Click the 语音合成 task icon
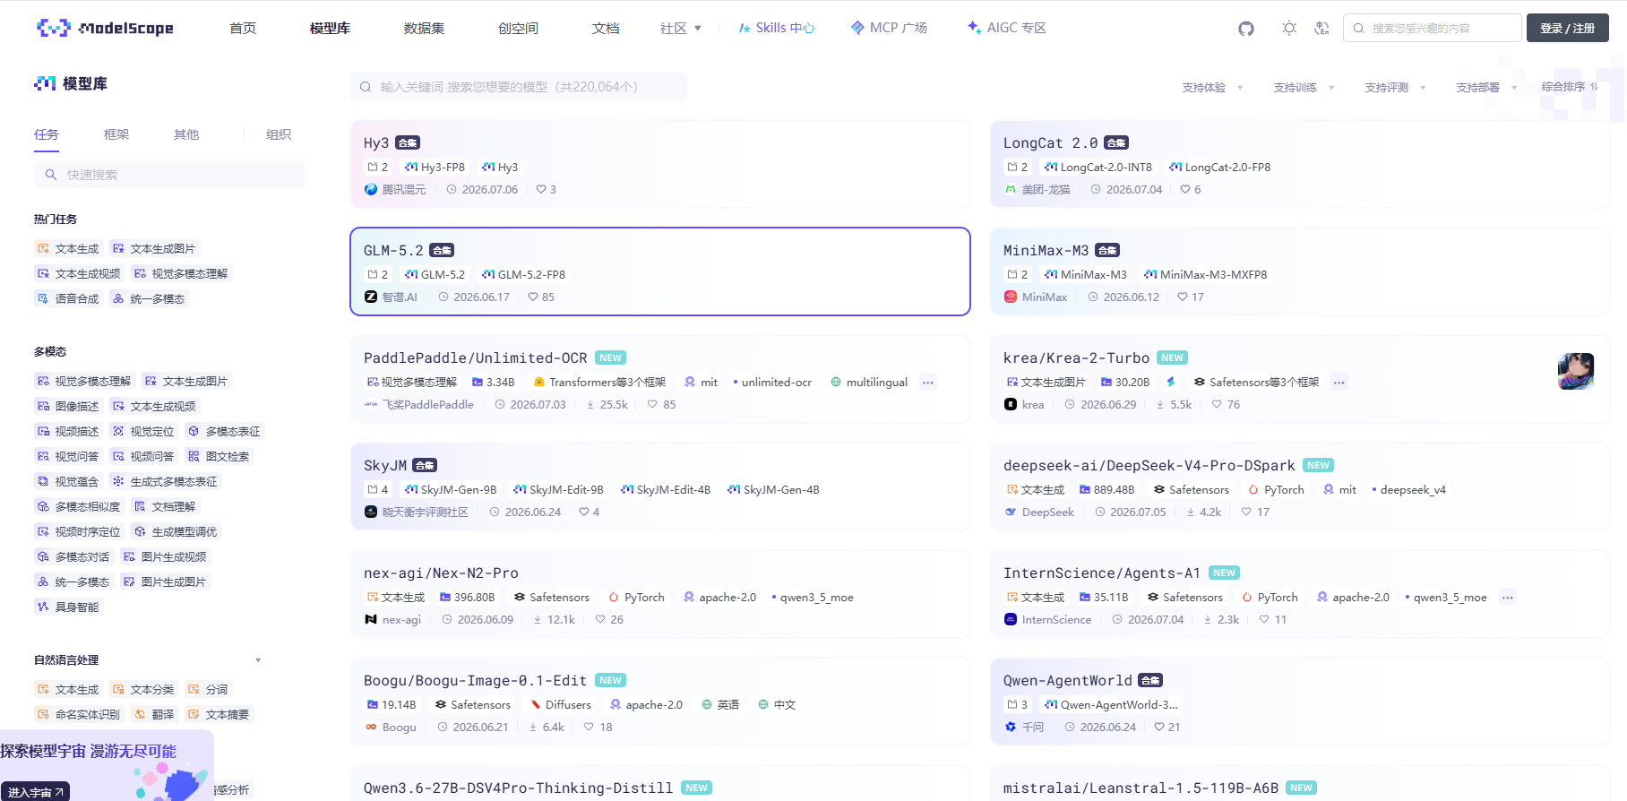1627x801 pixels. [43, 299]
